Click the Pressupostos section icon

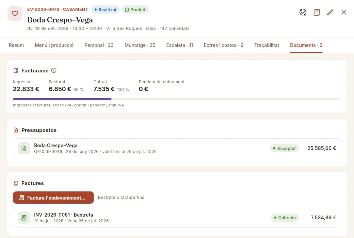pos(16,130)
